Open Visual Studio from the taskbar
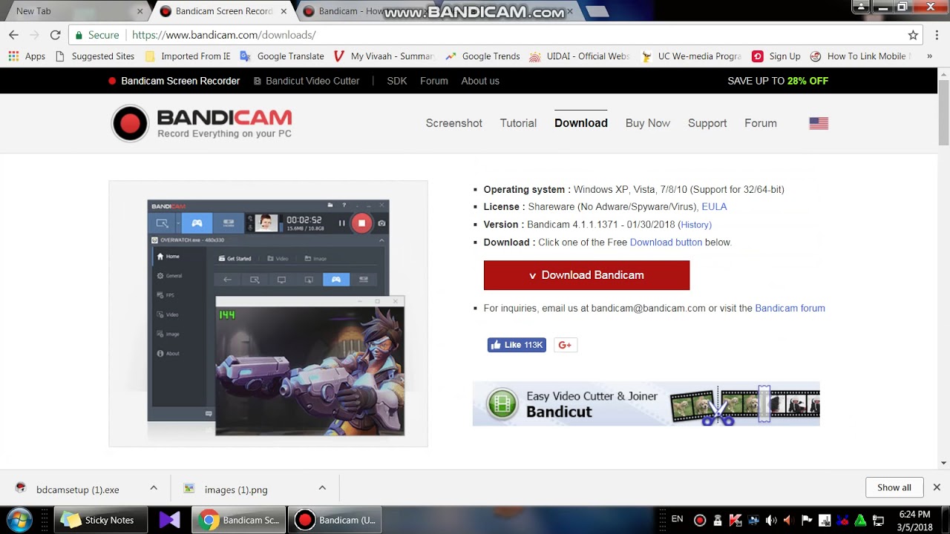The height and width of the screenshot is (534, 950). (170, 520)
